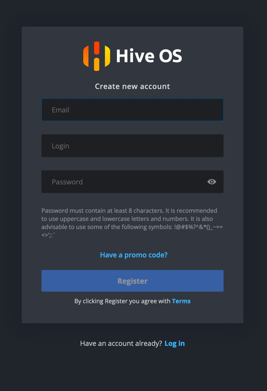Select the Password input field

coord(132,181)
